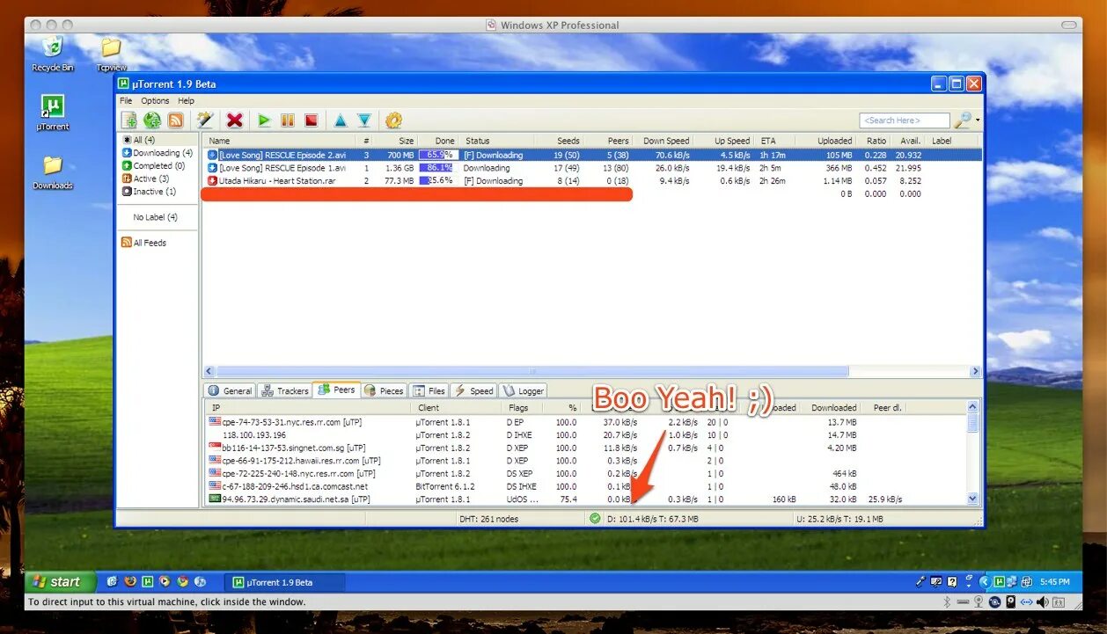The width and height of the screenshot is (1107, 634).
Task: Click the search magnifier icon in µTorrent
Action: tap(963, 120)
